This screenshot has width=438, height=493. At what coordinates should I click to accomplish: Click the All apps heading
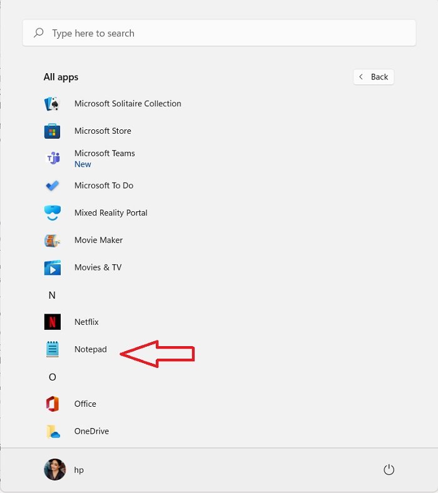pos(61,77)
